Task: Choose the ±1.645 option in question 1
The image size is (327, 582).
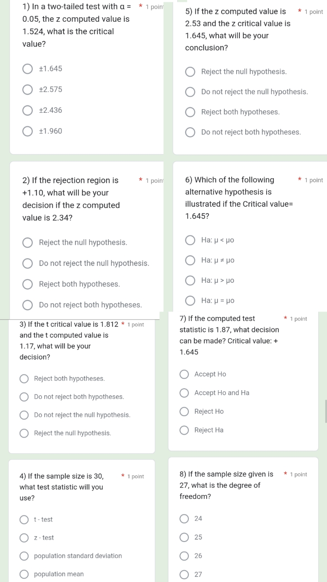Action: pyautogui.click(x=28, y=69)
